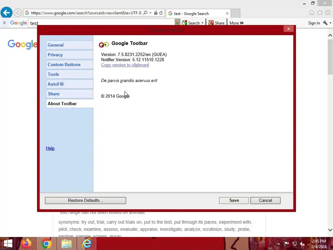Viewport: 333px width, 250px height.
Task: Open the Tools tab
Action: point(70,75)
